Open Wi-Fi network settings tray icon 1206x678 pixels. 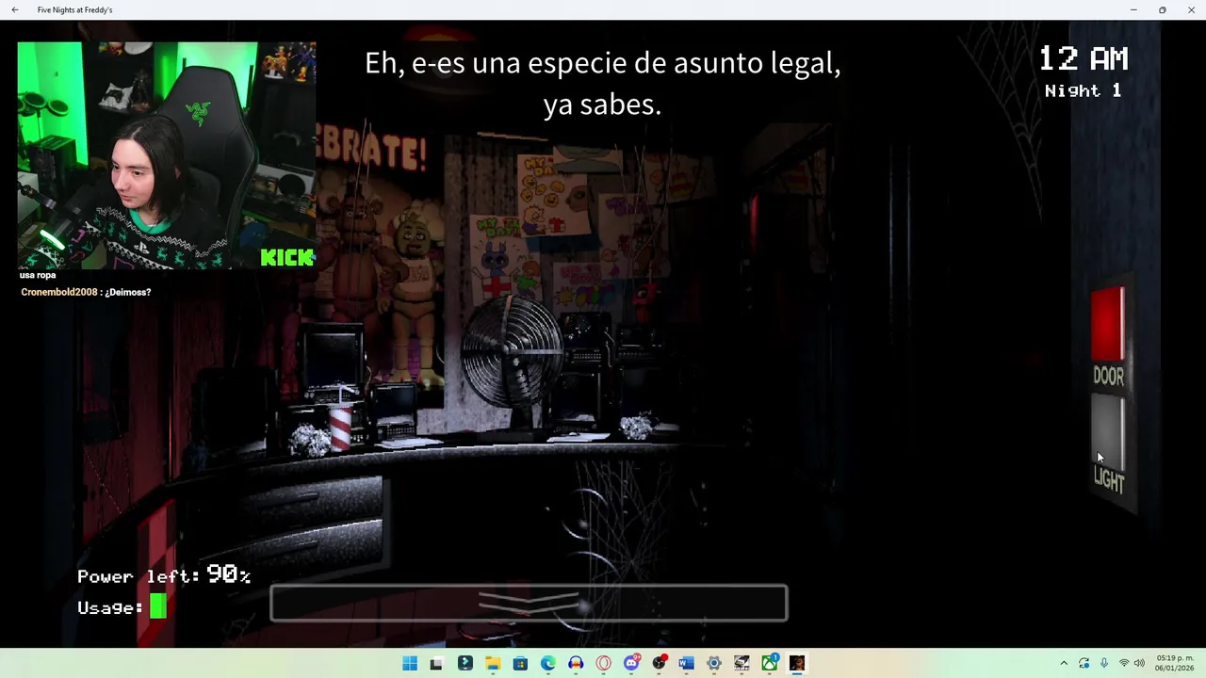(1123, 663)
